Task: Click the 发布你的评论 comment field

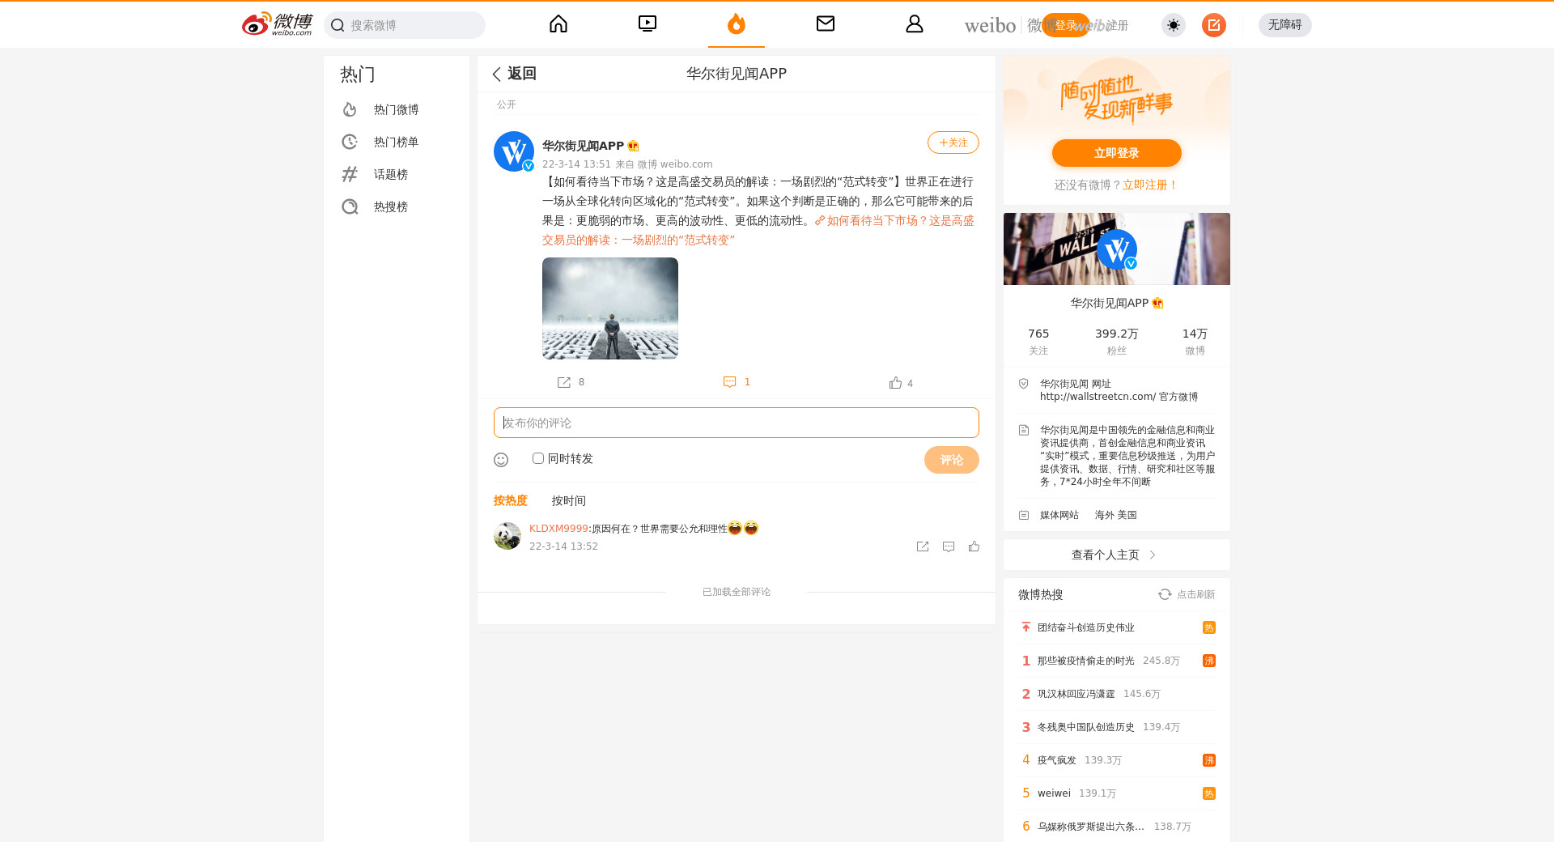Action: (736, 423)
